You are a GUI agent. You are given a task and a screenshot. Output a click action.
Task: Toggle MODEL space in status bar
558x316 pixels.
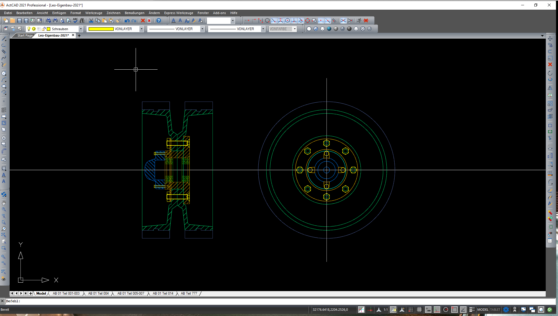483,310
